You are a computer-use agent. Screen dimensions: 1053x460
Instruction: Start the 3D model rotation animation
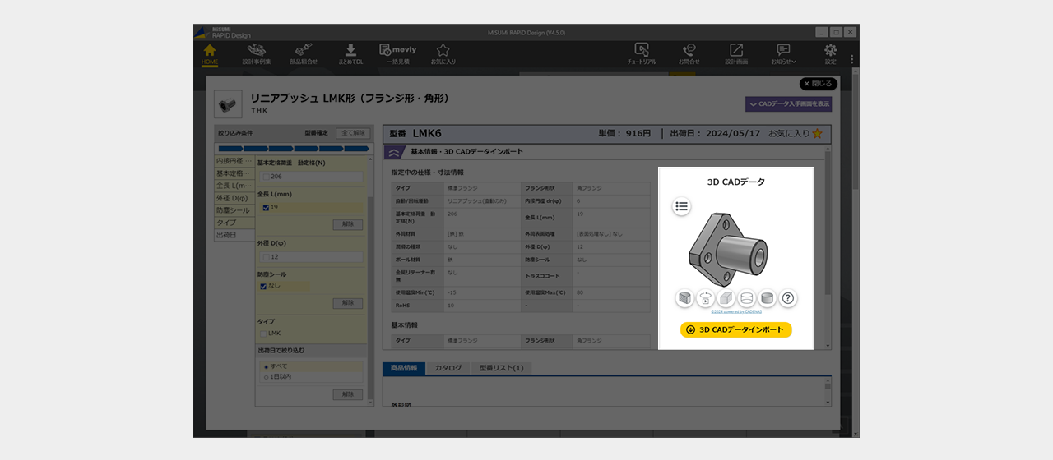click(705, 298)
